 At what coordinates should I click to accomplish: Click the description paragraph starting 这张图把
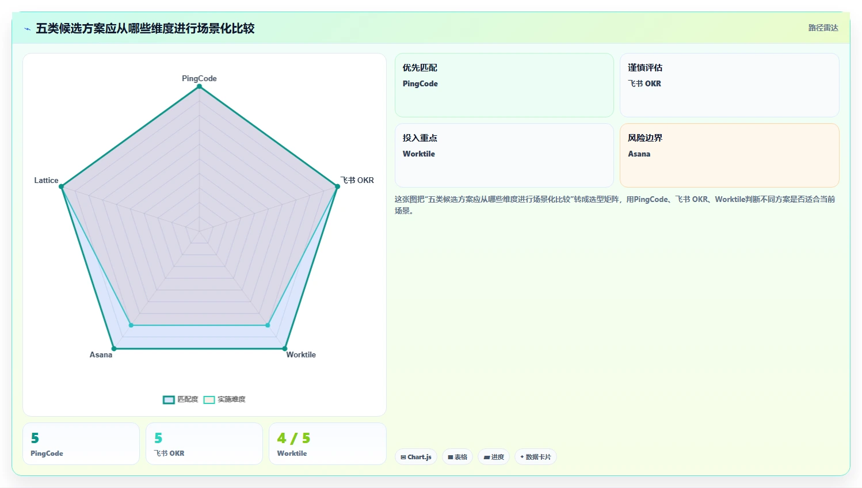pos(615,205)
